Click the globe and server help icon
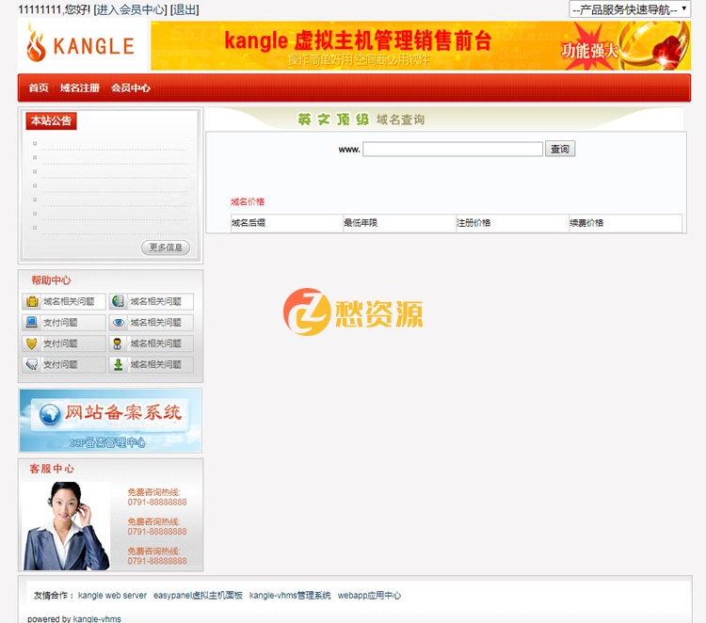Viewport: 706px width, 623px height. coord(119,301)
